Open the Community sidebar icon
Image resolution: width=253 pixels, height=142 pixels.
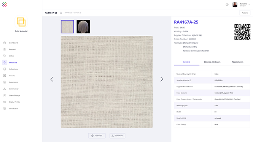(5, 89)
